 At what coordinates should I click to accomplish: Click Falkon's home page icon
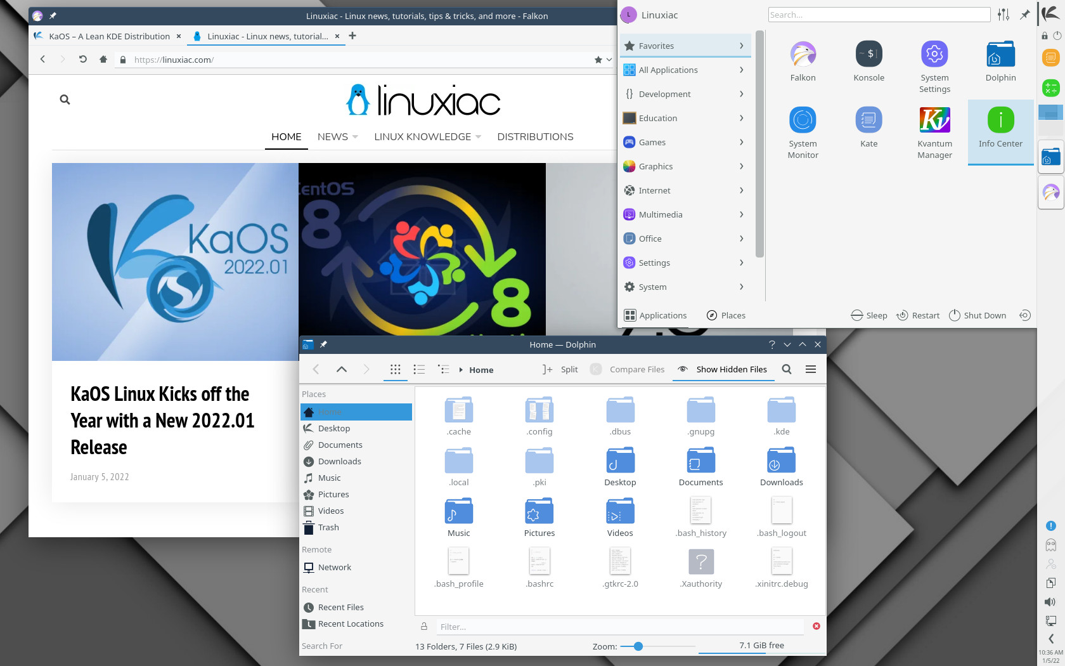(x=103, y=59)
